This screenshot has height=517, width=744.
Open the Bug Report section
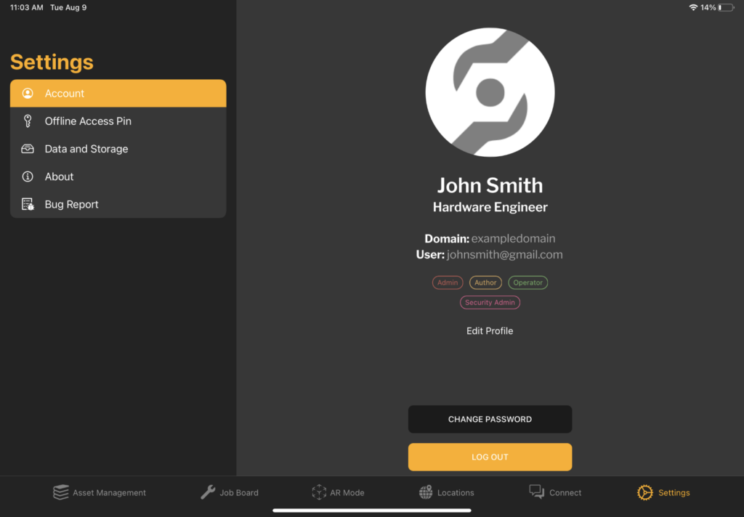pyautogui.click(x=118, y=205)
